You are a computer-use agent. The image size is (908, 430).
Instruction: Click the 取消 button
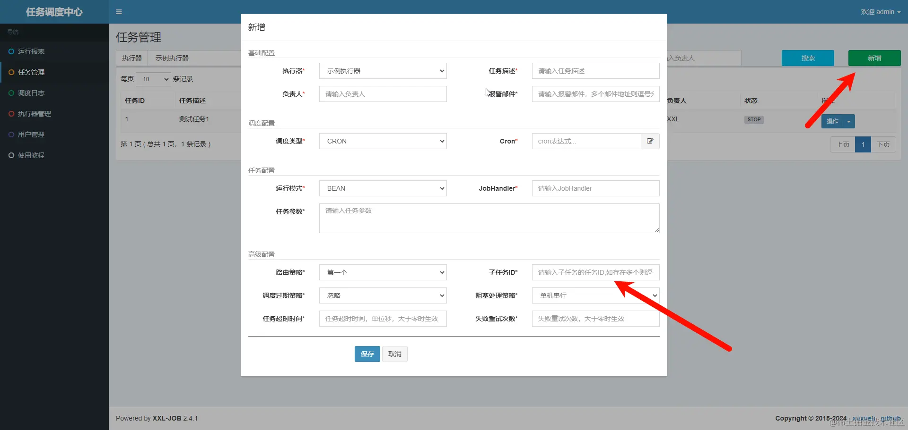pyautogui.click(x=395, y=354)
